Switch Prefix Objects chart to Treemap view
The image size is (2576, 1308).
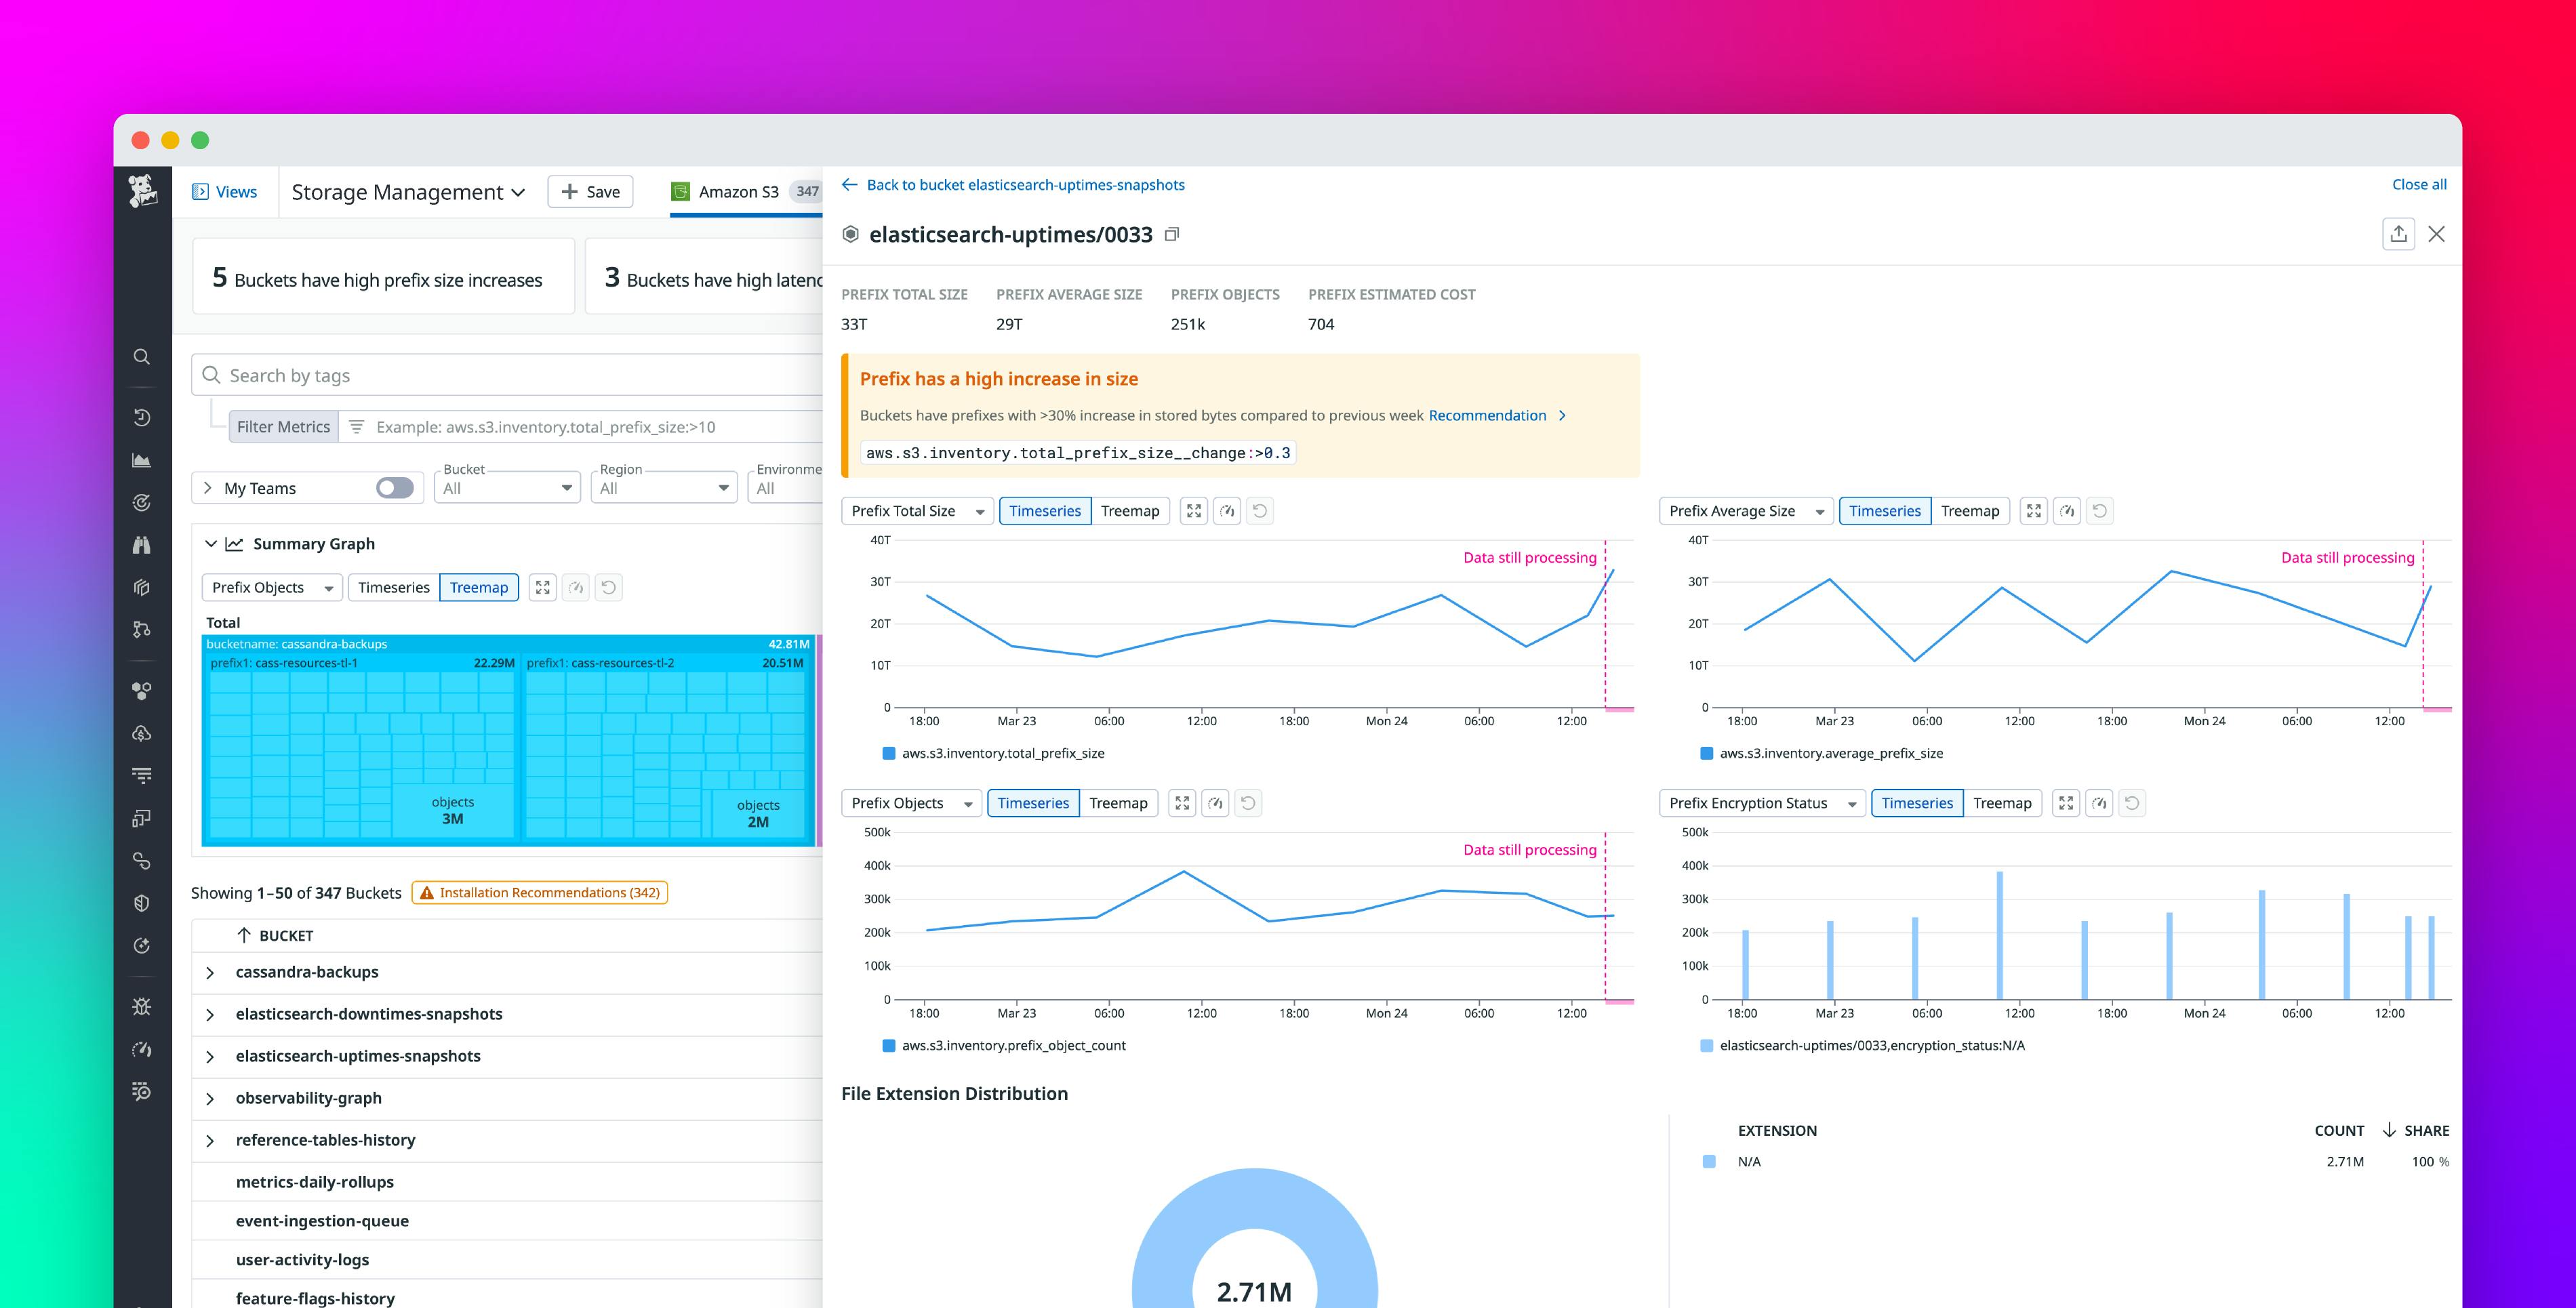[1119, 802]
